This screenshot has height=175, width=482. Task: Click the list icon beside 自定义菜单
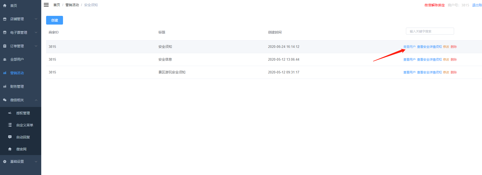click(x=10, y=125)
